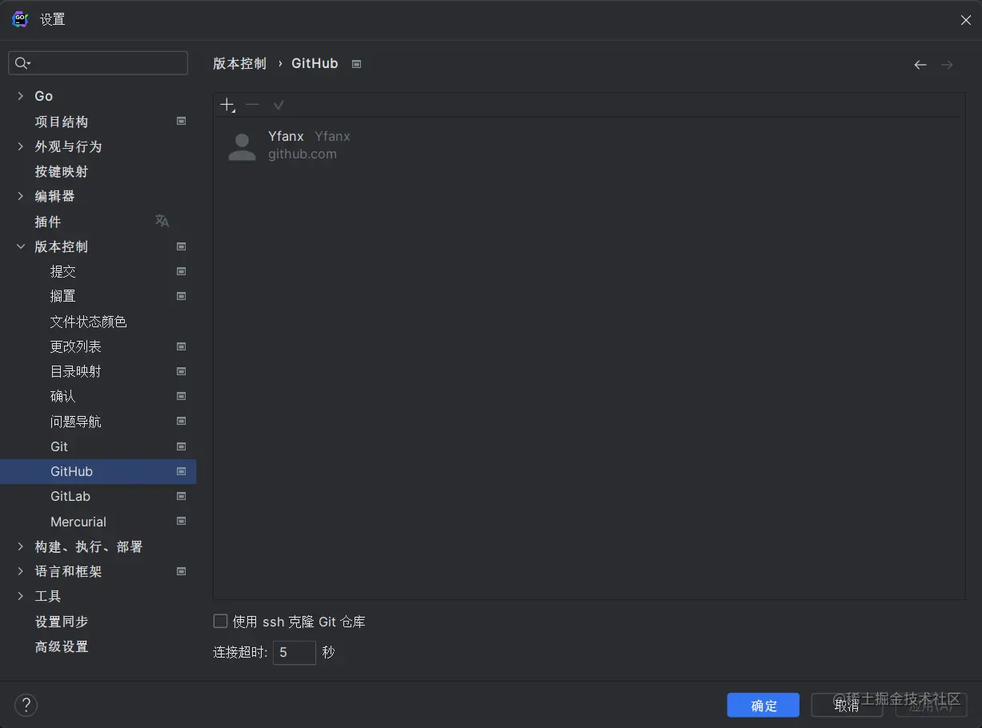Click project icon next to 版本控制
This screenshot has width=982, height=728.
182,246
